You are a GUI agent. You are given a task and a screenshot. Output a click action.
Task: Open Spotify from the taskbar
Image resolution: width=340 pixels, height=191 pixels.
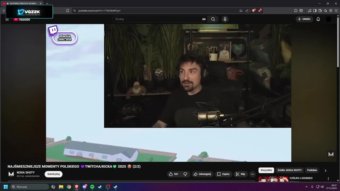tap(92, 187)
